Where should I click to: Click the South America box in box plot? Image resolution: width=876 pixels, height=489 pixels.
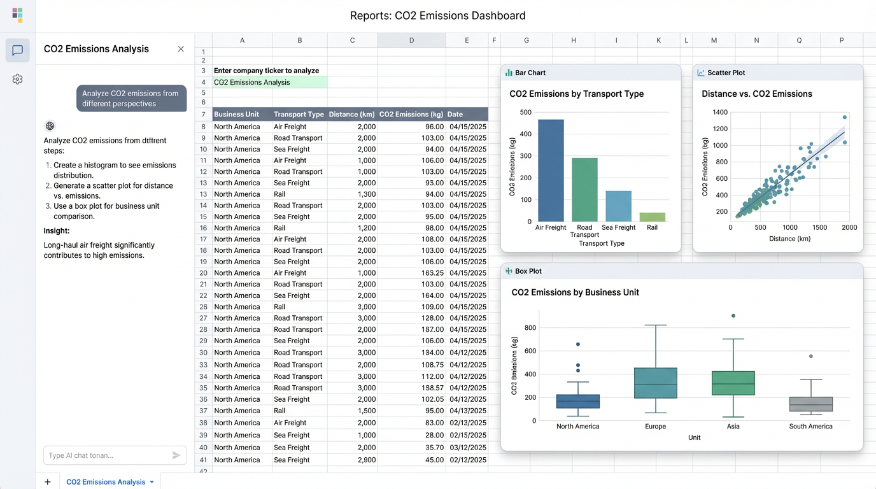(x=811, y=404)
